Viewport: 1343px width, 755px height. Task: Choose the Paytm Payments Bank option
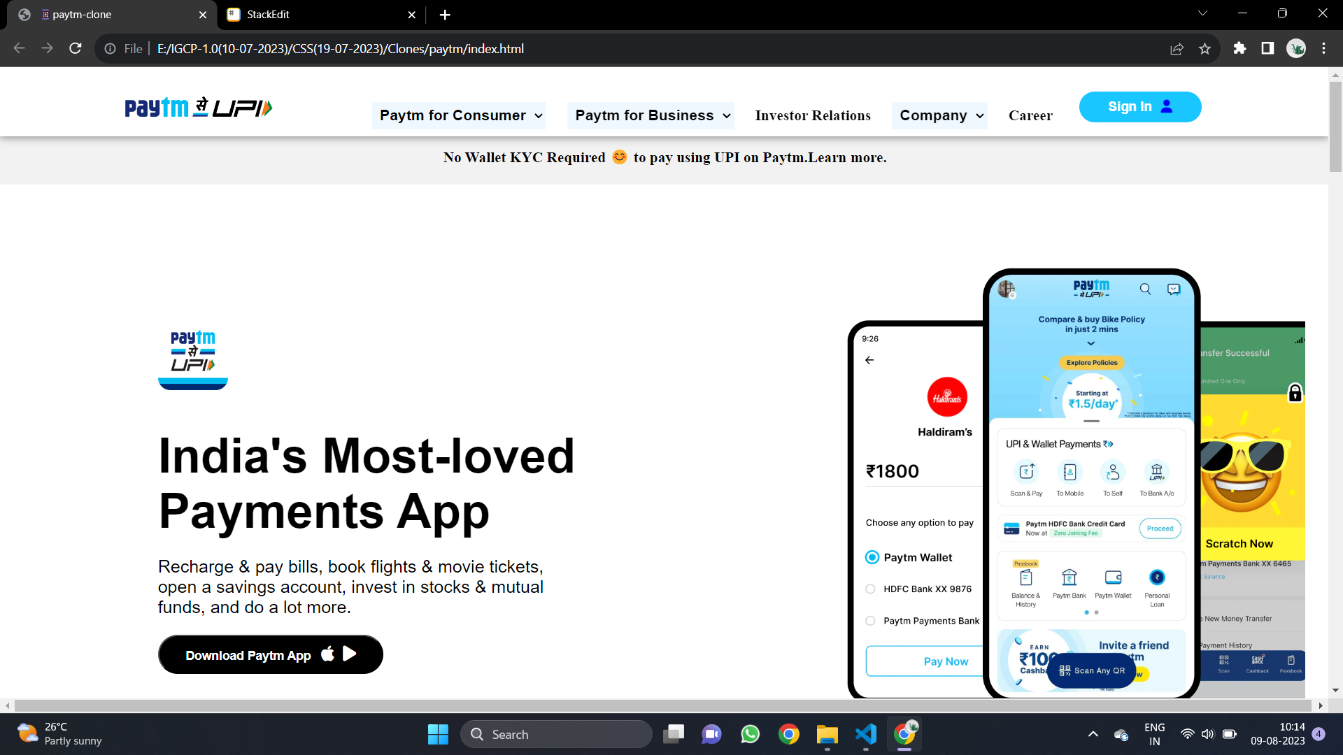click(871, 620)
